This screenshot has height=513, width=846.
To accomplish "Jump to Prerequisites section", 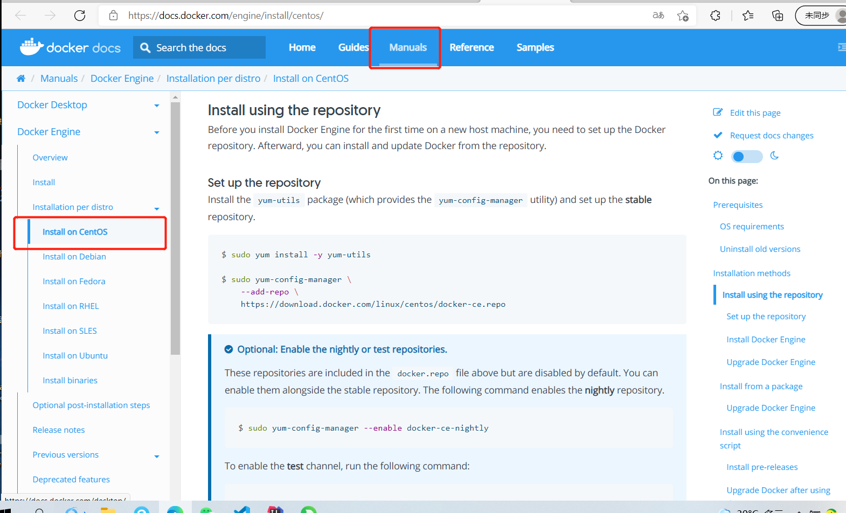I will 738,205.
